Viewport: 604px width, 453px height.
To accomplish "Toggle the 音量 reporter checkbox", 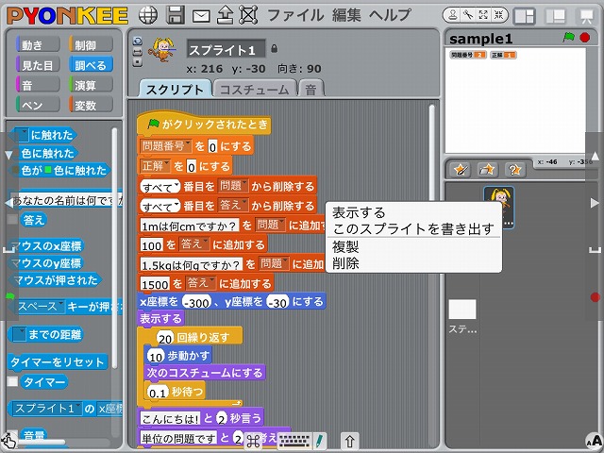I will 12,435.
